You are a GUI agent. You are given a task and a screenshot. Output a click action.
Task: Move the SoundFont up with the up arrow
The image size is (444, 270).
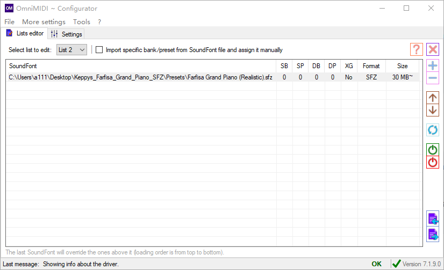tap(433, 98)
